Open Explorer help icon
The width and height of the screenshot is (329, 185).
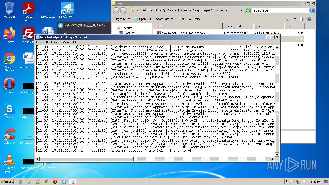tap(309, 19)
